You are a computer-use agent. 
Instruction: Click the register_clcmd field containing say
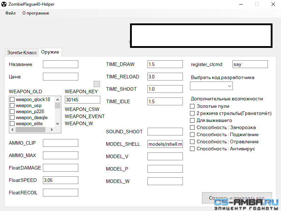[x=250, y=64]
